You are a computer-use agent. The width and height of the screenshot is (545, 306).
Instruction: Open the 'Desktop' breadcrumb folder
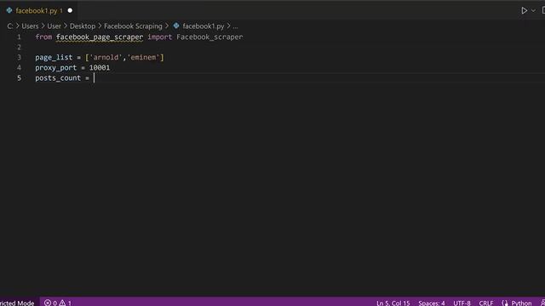coord(83,26)
